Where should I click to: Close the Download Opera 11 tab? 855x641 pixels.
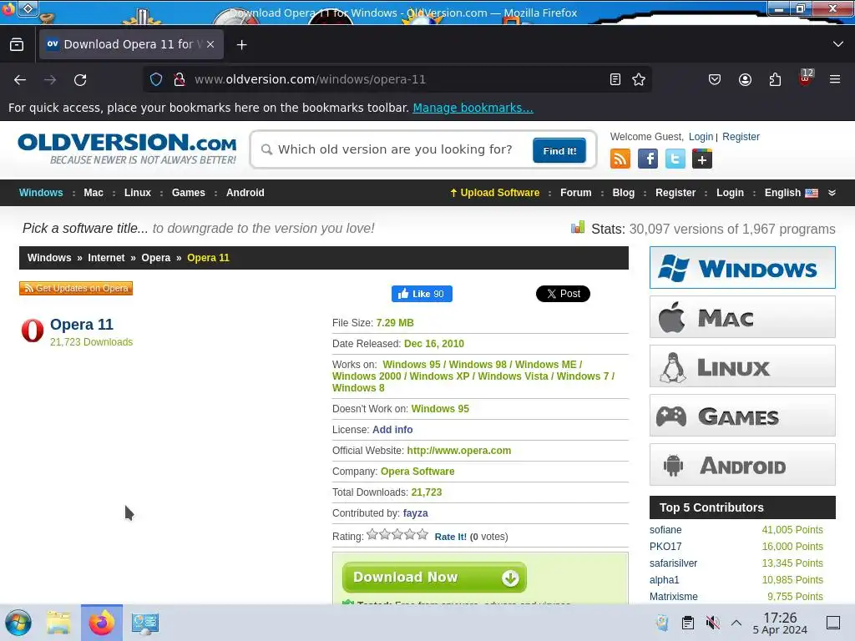[210, 45]
